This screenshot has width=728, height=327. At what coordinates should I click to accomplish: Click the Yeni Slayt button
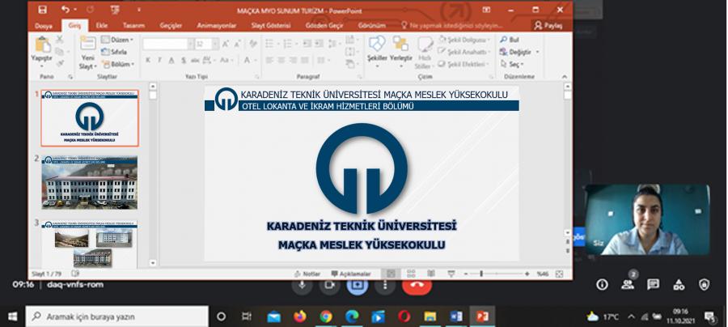[87, 53]
